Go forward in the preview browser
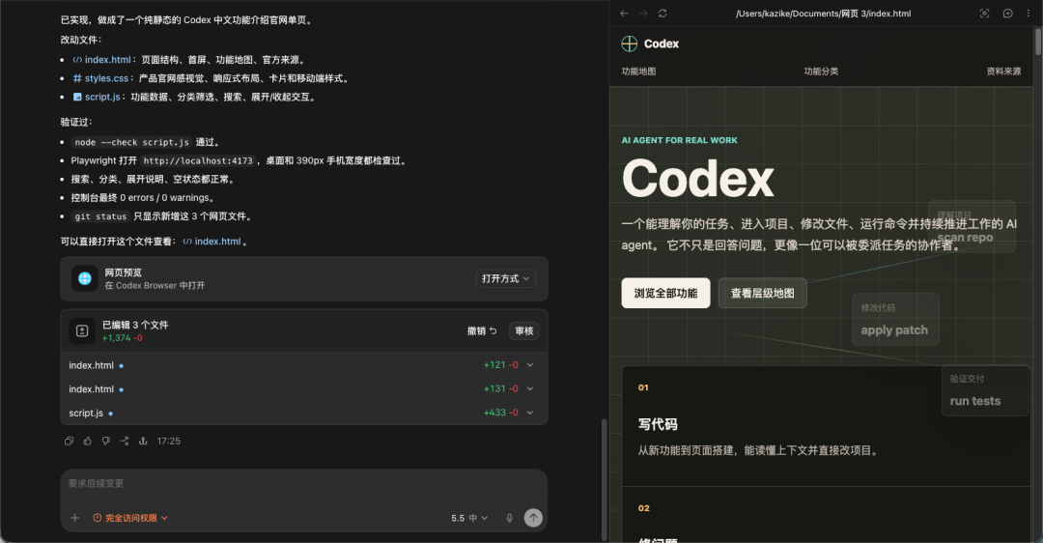The image size is (1043, 543). (643, 14)
